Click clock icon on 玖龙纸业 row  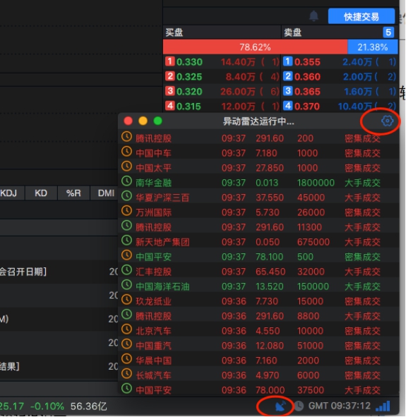tap(126, 300)
